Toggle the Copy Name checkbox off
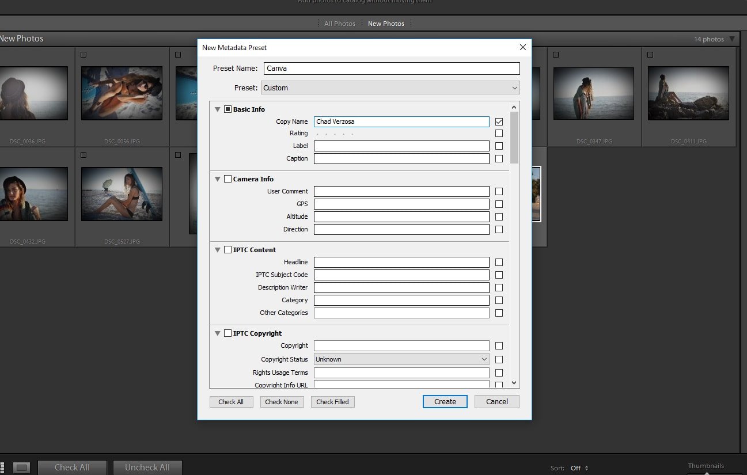Viewport: 747px width, 475px height. (x=499, y=121)
